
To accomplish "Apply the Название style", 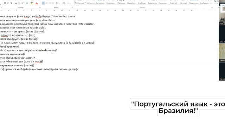I will click(x=121, y=2).
